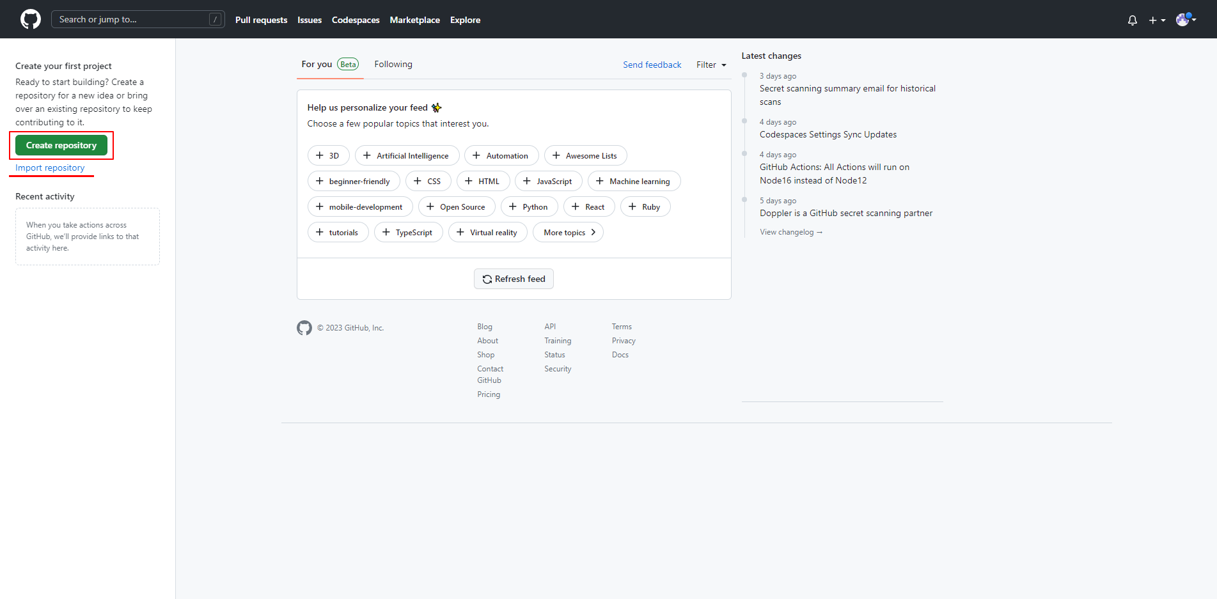
Task: Open the Contact GitHub footer link
Action: coord(490,375)
